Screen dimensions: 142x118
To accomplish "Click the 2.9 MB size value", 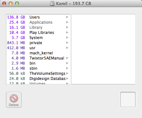I will point(18,63).
